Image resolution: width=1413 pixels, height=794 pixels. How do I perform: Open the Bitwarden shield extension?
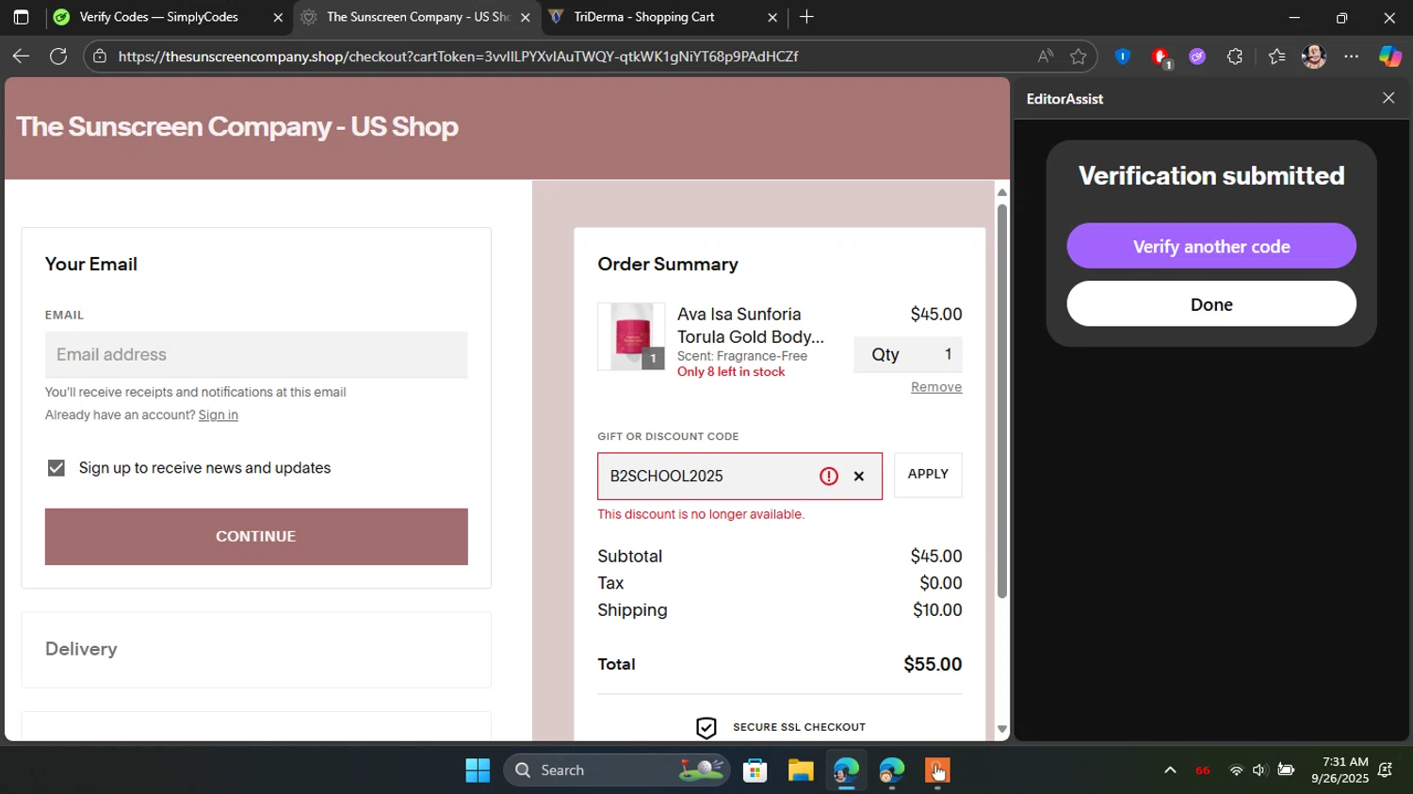1122,57
